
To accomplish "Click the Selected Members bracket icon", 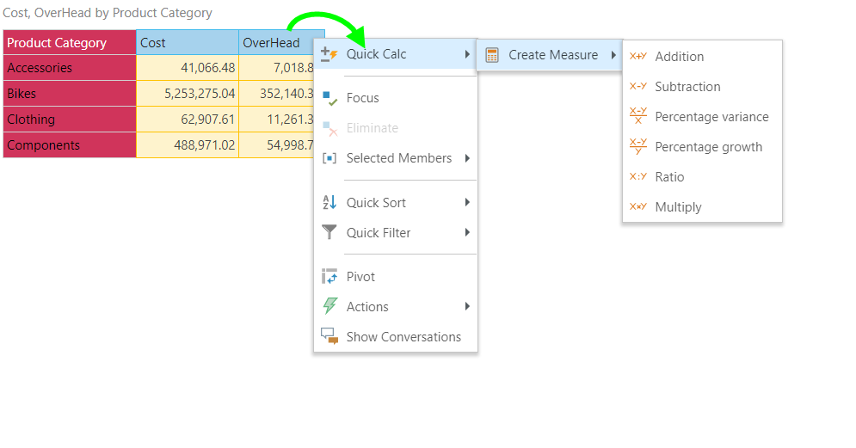I will pyautogui.click(x=329, y=158).
